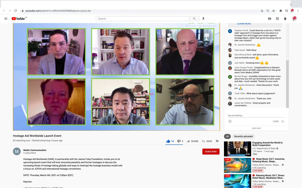Open YouTube account avatar menu
This screenshot has width=302, height=188.
click(294, 19)
